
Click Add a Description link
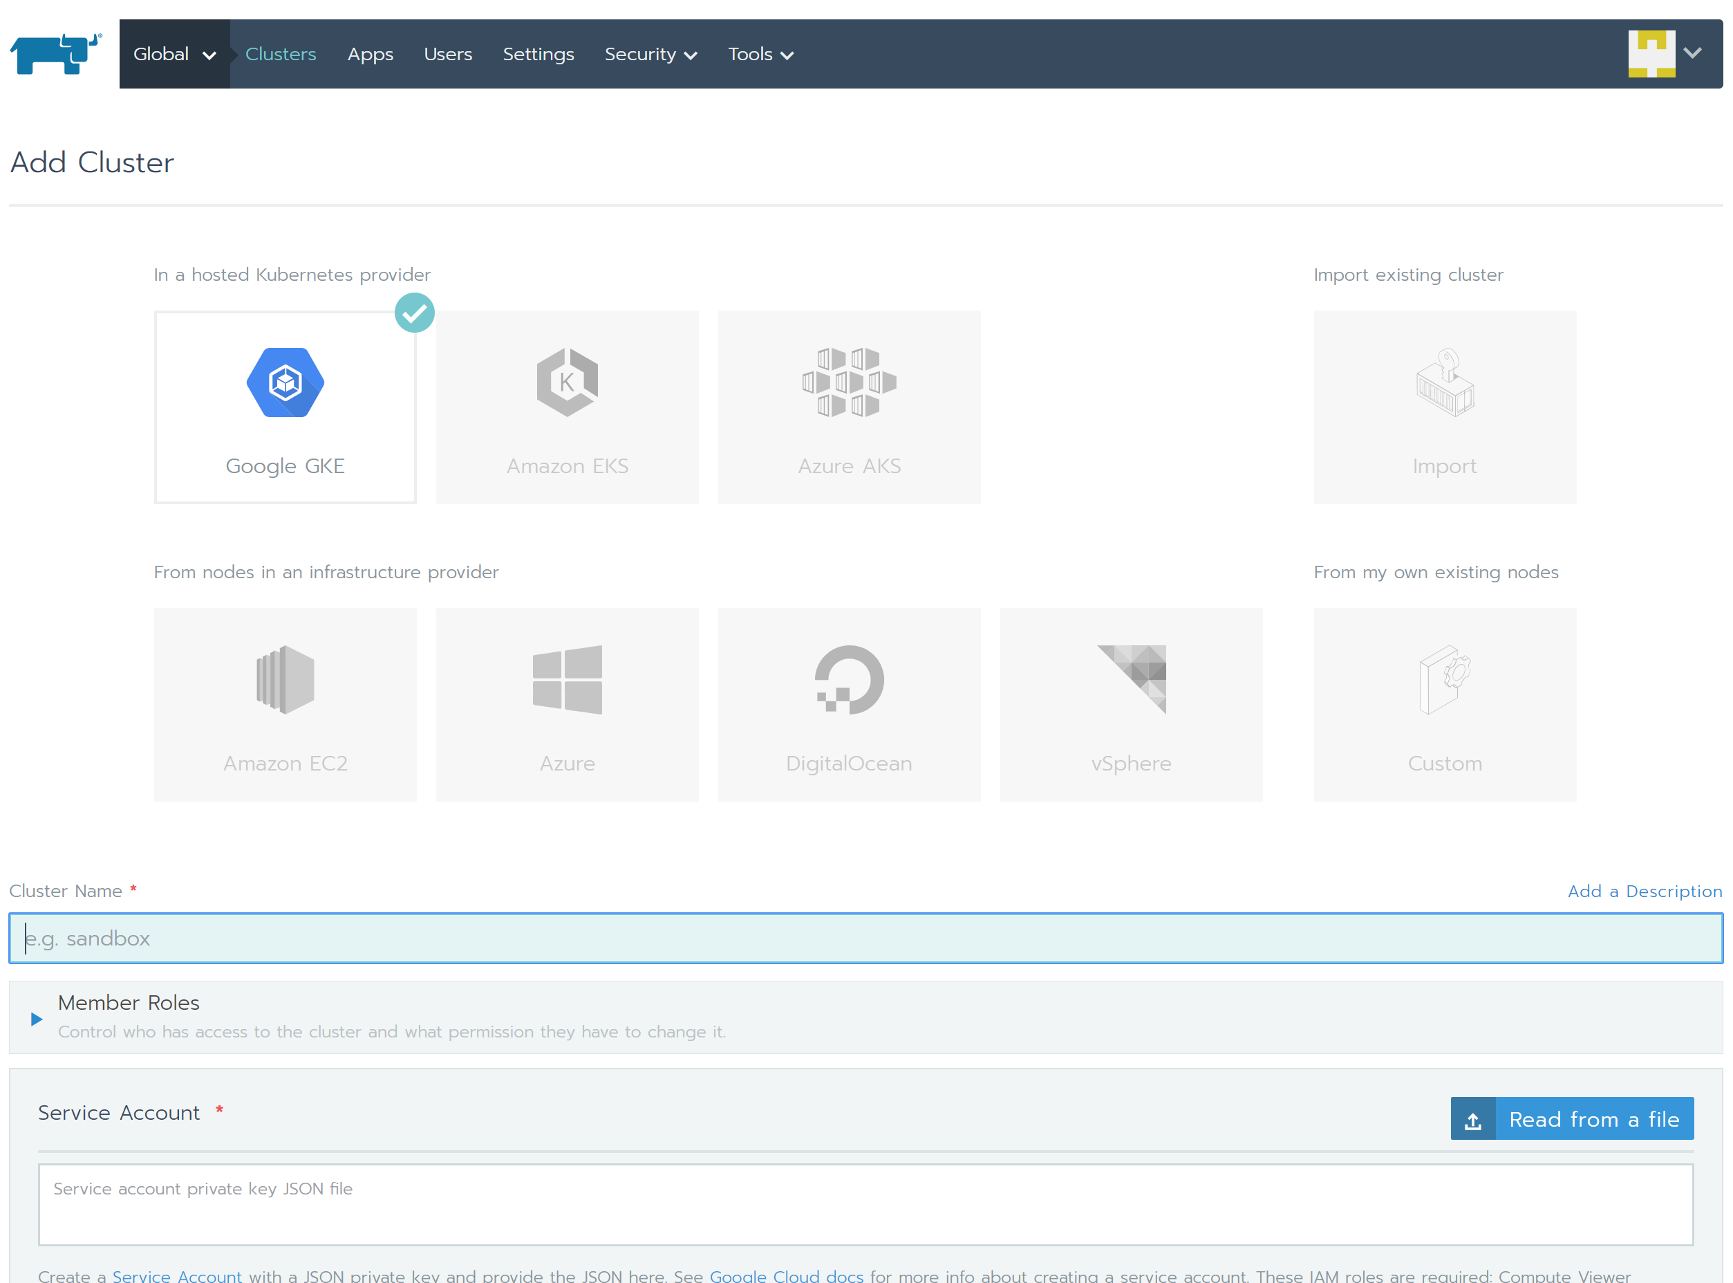click(1644, 891)
